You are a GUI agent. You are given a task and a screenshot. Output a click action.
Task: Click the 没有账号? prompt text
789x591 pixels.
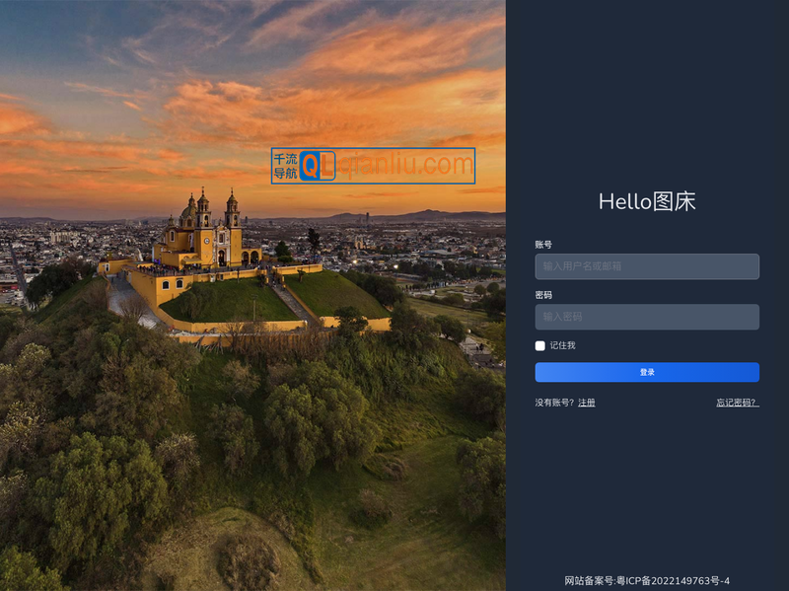coord(554,403)
